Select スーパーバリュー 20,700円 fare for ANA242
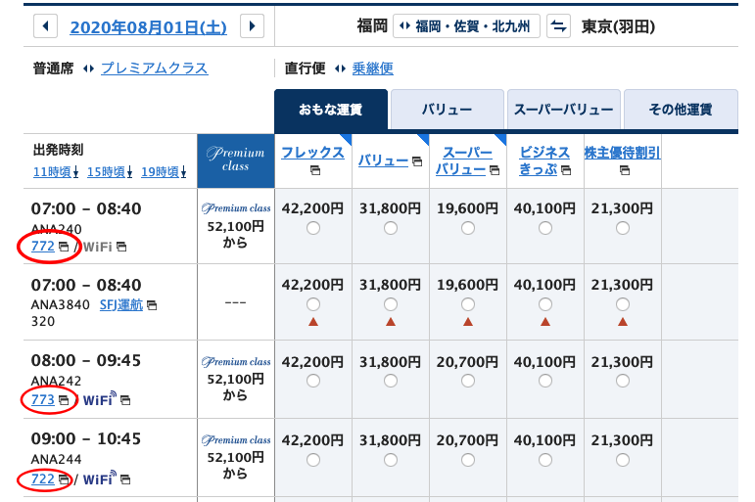This screenshot has width=755, height=502. [468, 381]
